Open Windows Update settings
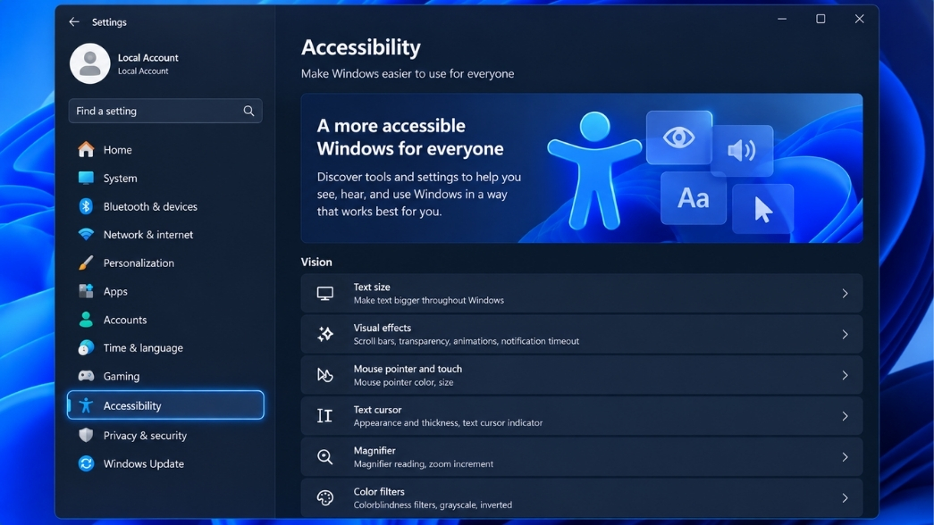 [165, 463]
